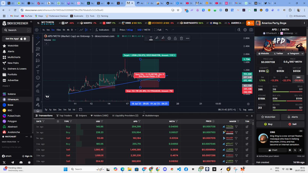The image size is (308, 173).
Task: Open line color picker in drawing toolbar
Action: (157, 38)
